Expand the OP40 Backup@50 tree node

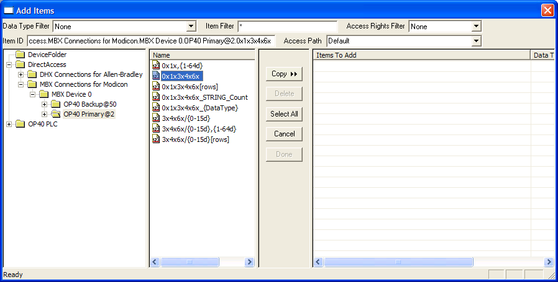[44, 104]
